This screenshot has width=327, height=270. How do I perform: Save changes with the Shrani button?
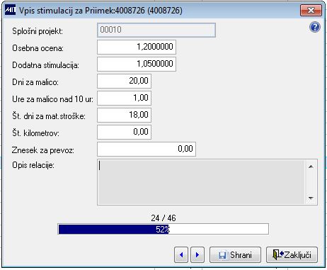(235, 255)
